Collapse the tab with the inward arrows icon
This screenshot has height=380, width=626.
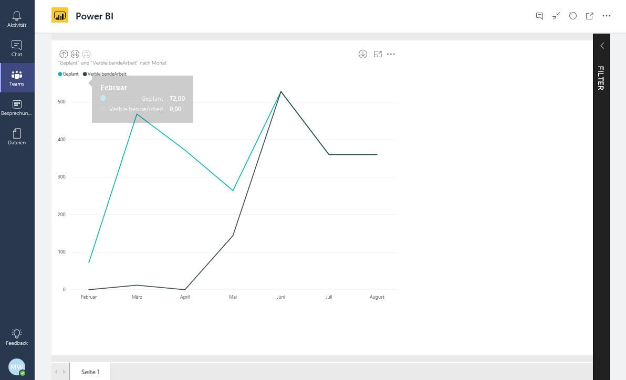point(556,16)
